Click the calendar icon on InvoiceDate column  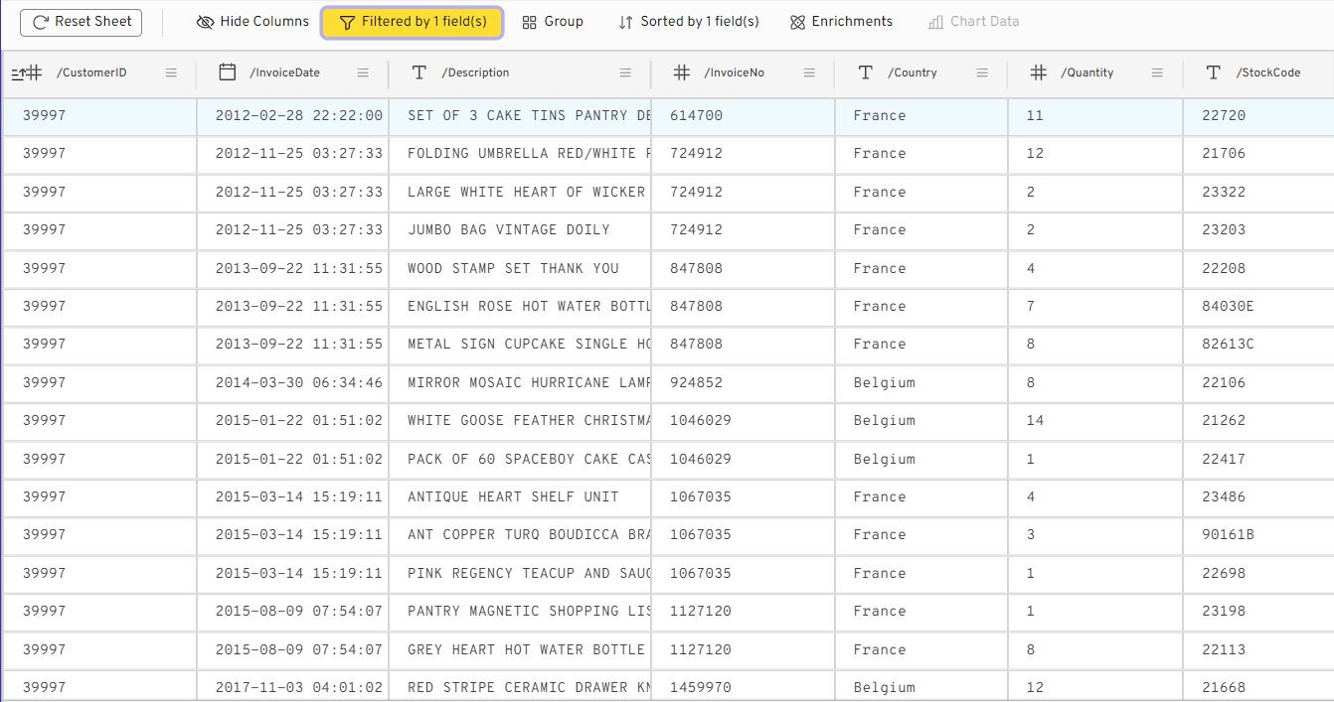pyautogui.click(x=226, y=71)
